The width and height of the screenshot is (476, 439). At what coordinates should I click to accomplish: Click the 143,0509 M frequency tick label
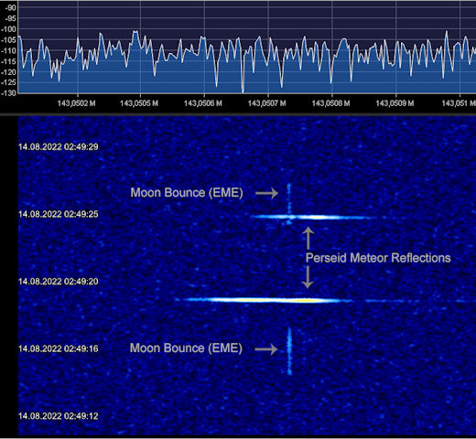395,103
